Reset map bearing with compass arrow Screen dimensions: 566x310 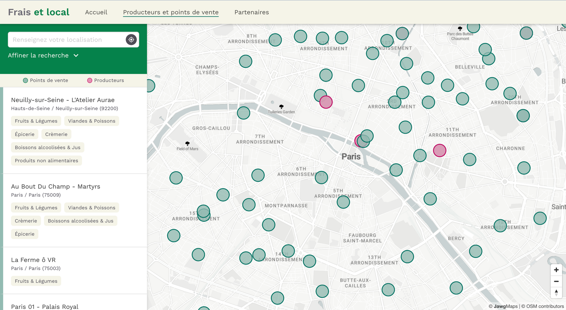coord(556,292)
